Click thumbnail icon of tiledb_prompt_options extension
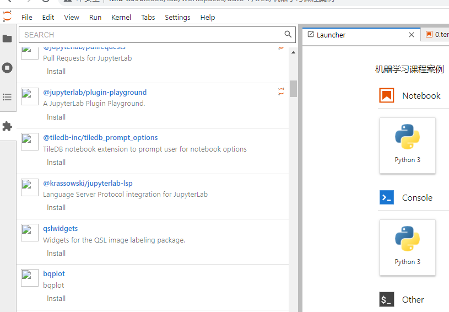449x312 pixels. click(x=30, y=142)
